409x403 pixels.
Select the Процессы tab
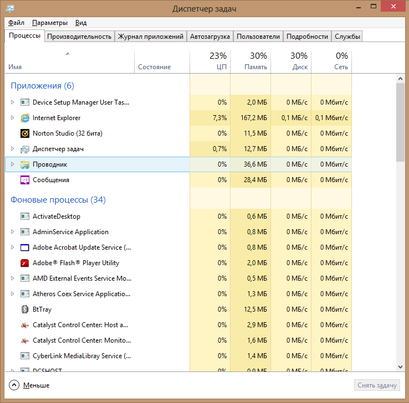[x=24, y=35]
